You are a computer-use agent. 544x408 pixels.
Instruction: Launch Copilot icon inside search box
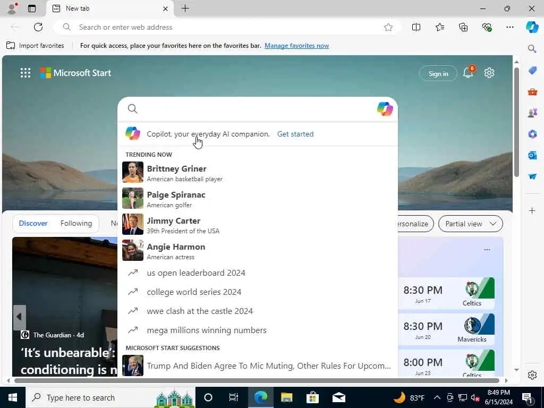[x=385, y=109]
